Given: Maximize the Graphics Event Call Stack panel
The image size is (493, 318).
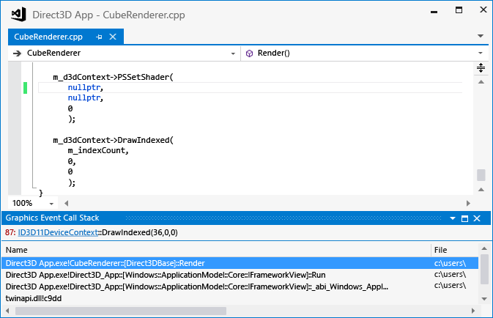Looking at the screenshot, I should [x=464, y=218].
